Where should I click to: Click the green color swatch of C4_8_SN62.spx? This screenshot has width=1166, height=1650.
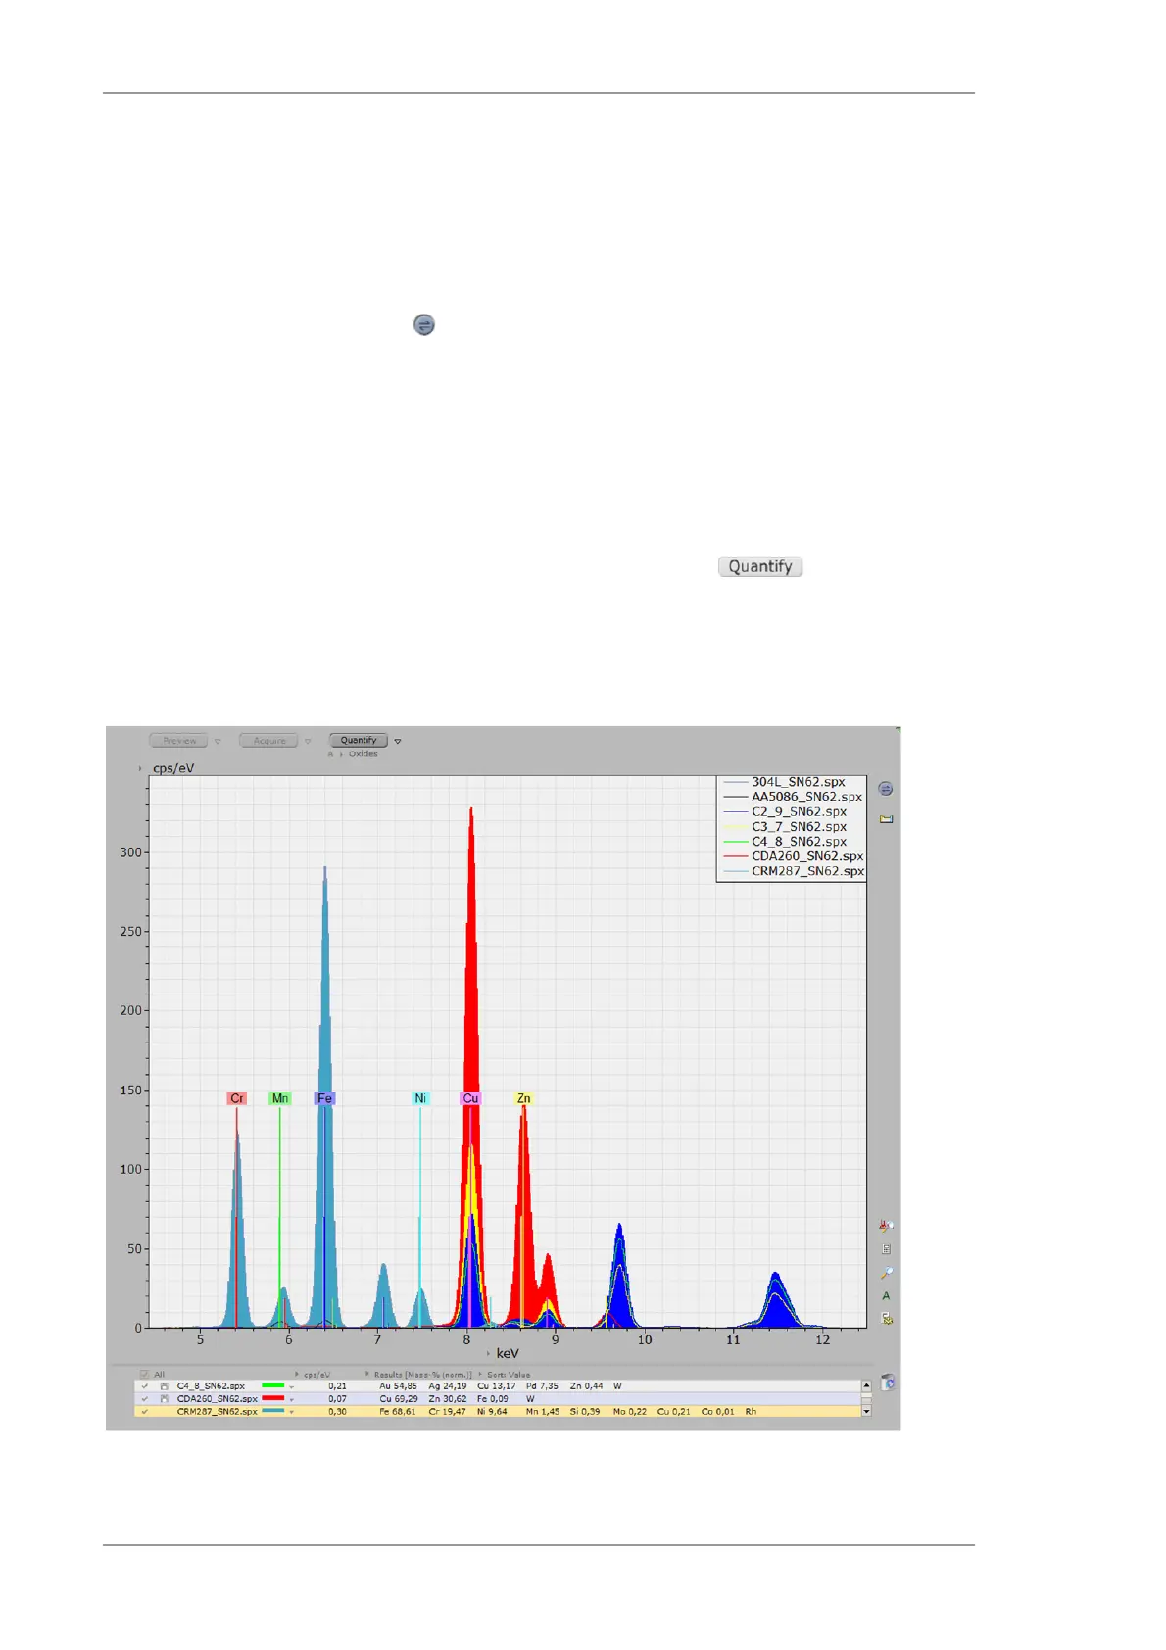(273, 1386)
